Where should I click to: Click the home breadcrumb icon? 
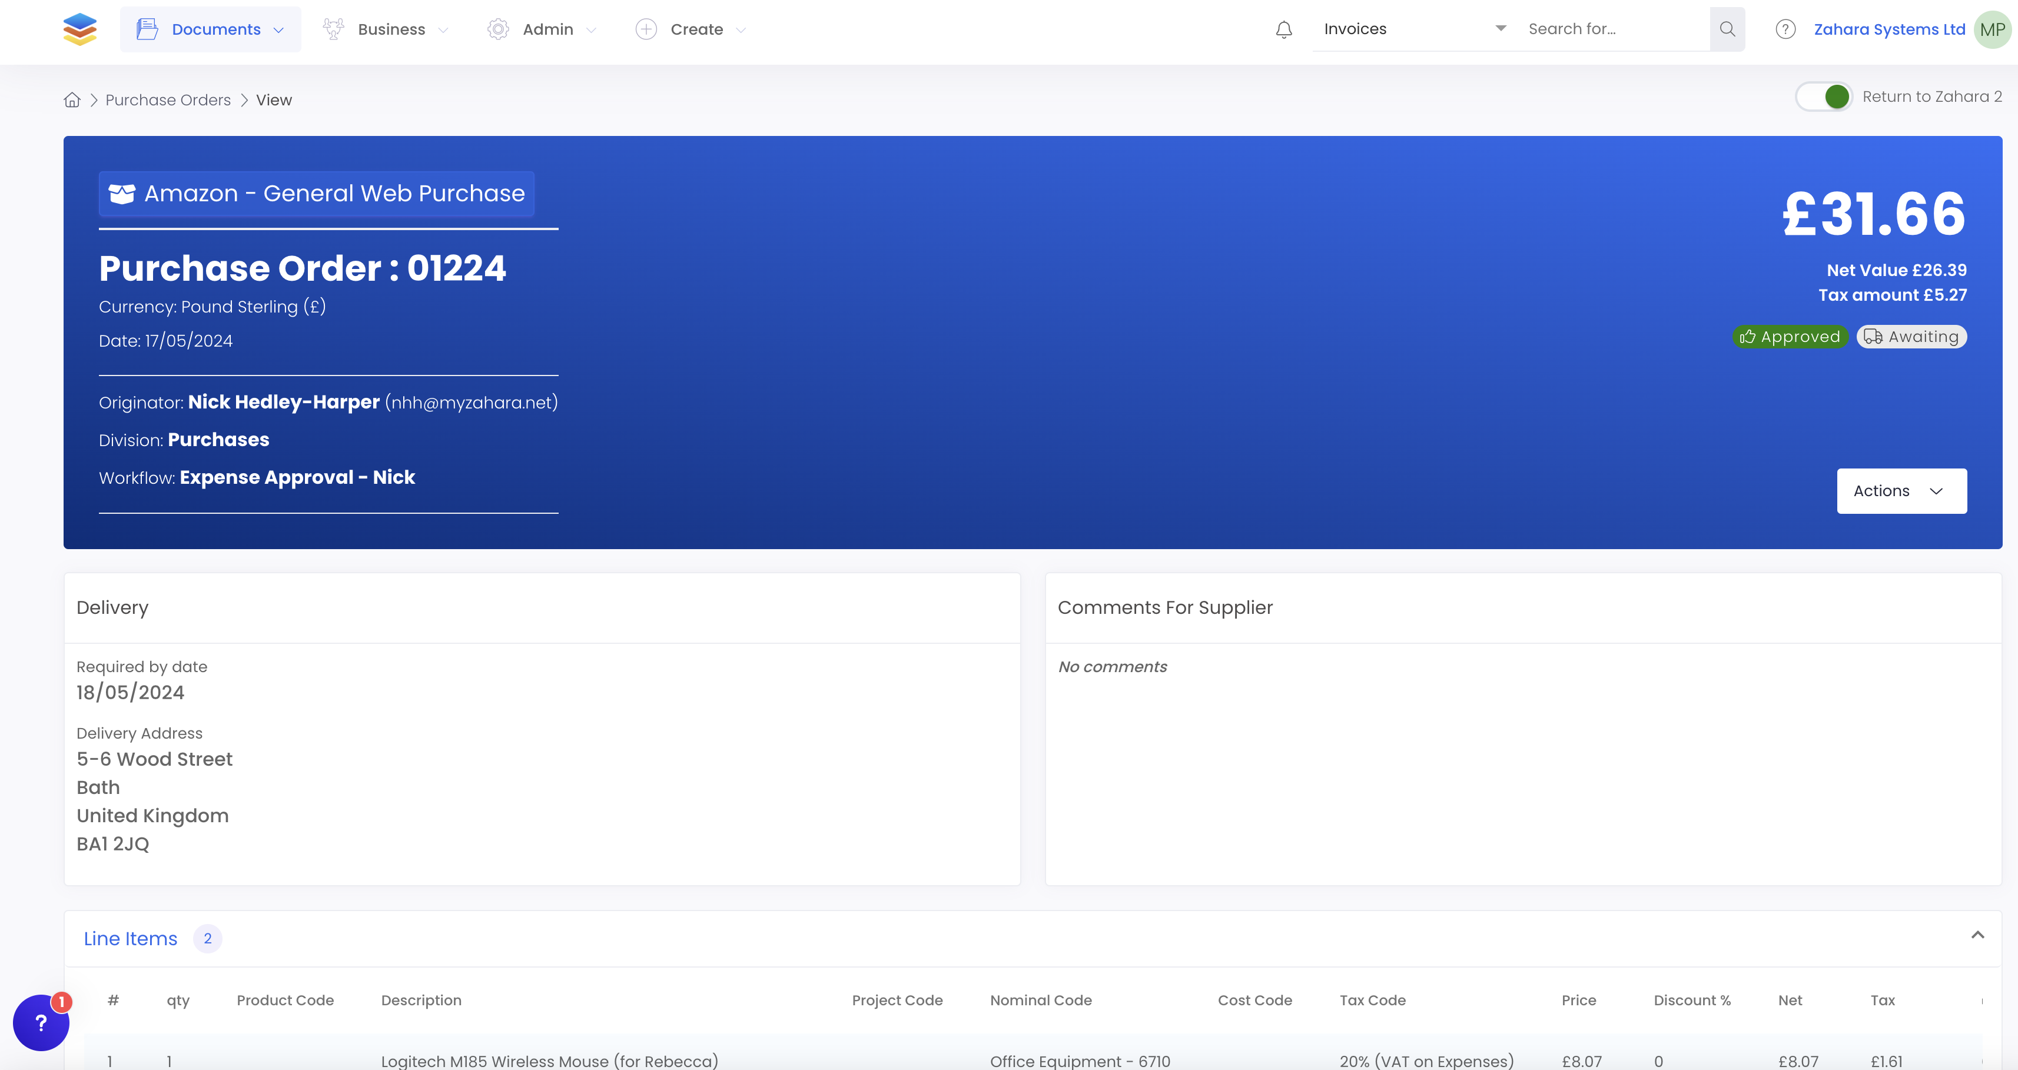(72, 99)
